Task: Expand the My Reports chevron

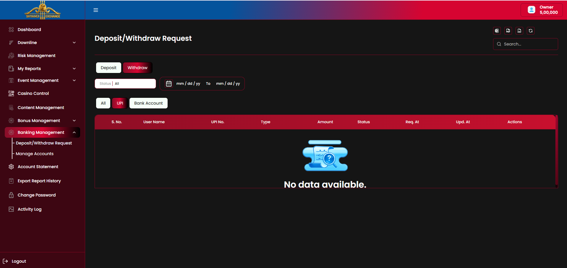Action: [x=74, y=69]
